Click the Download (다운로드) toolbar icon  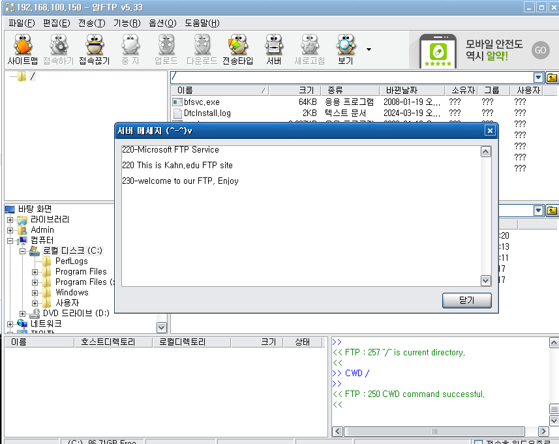[202, 50]
